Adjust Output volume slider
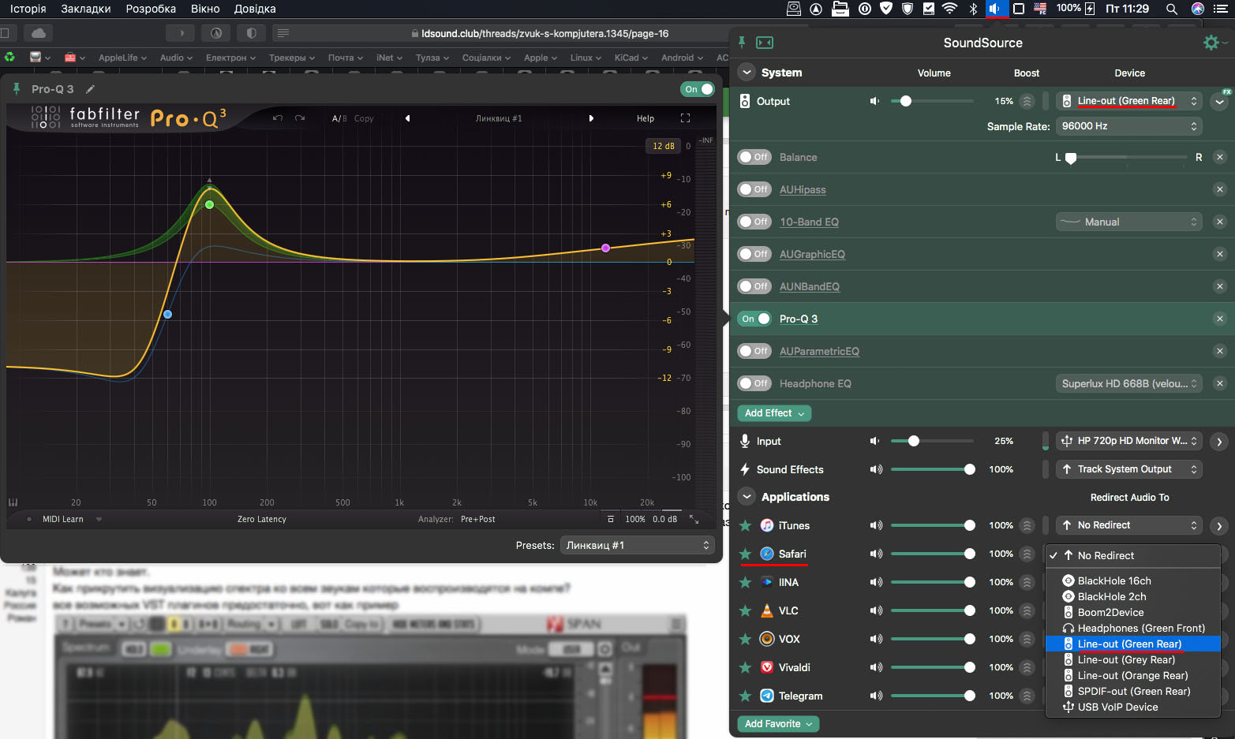The image size is (1235, 739). click(932, 101)
